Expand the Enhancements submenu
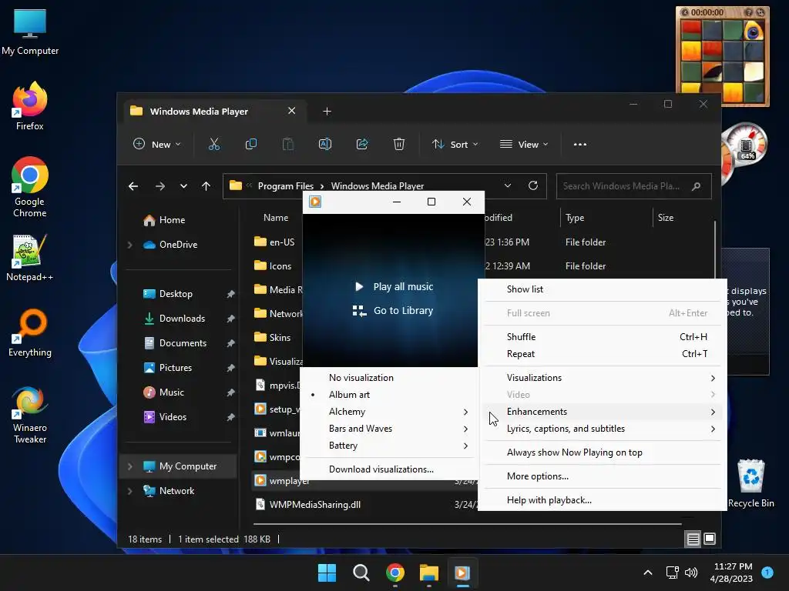 click(x=603, y=412)
